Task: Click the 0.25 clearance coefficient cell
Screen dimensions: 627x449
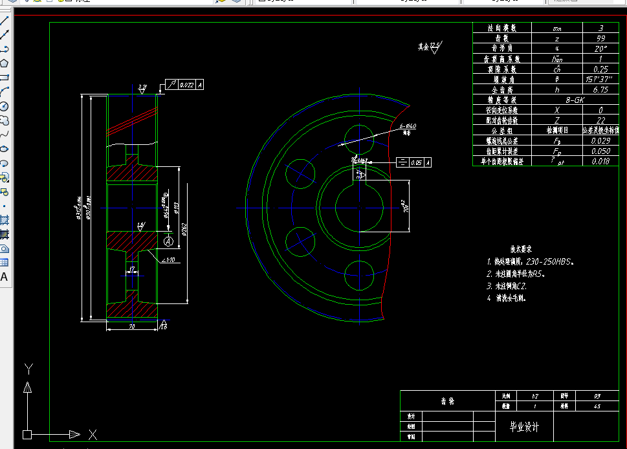Action: click(x=600, y=69)
